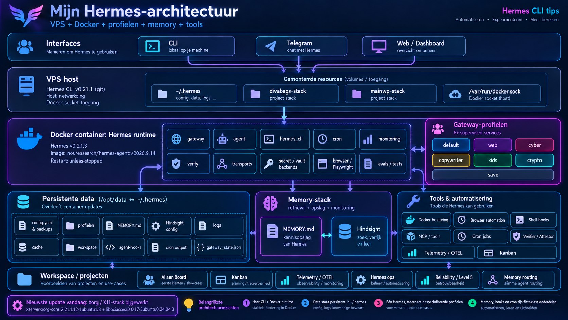Open the Docker-besturing tool

coord(426,220)
